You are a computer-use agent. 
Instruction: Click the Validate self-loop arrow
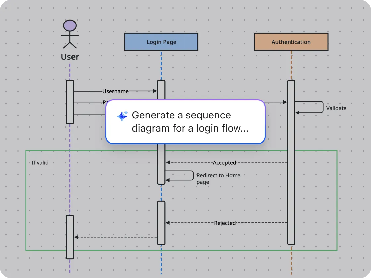322,107
